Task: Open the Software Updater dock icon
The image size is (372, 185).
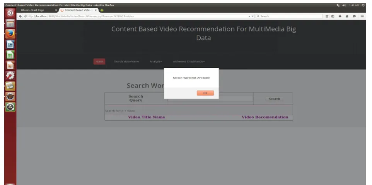Action: 10,107
